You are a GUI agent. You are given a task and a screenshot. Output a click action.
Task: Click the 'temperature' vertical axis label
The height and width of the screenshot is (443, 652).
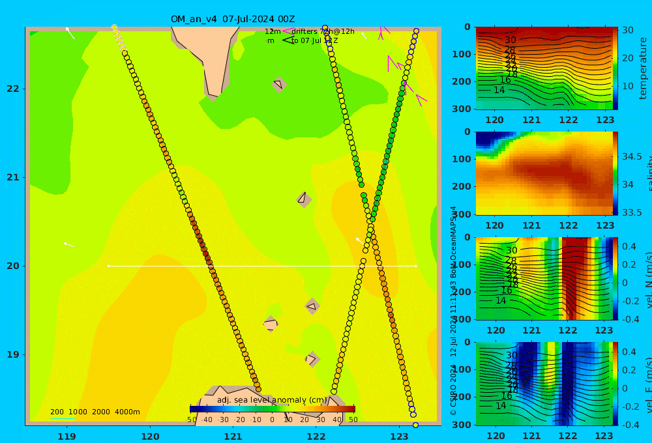pos(643,68)
